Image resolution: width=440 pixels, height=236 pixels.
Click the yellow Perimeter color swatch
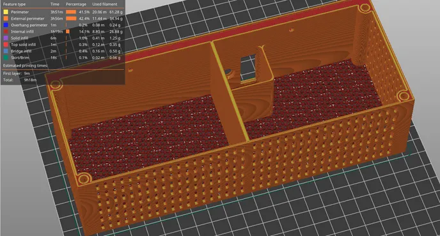click(6, 12)
